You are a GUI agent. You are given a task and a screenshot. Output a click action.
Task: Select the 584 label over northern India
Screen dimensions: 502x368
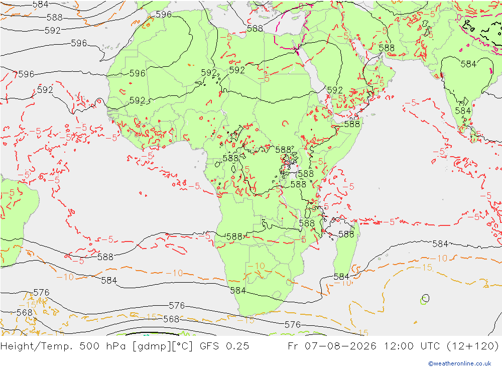tap(468, 64)
